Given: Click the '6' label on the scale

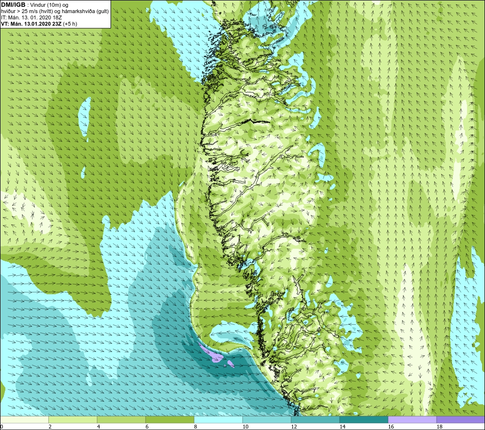Looking at the screenshot, I should coord(147,427).
